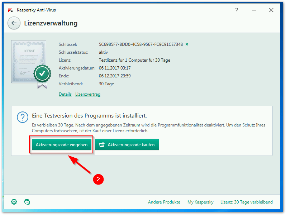This screenshot has height=215, width=286.
Task: Click the Lizenzverwaltung heading
Action: pos(51,23)
